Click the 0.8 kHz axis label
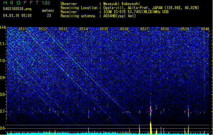This screenshot has width=213, height=135. [x=3, y=94]
